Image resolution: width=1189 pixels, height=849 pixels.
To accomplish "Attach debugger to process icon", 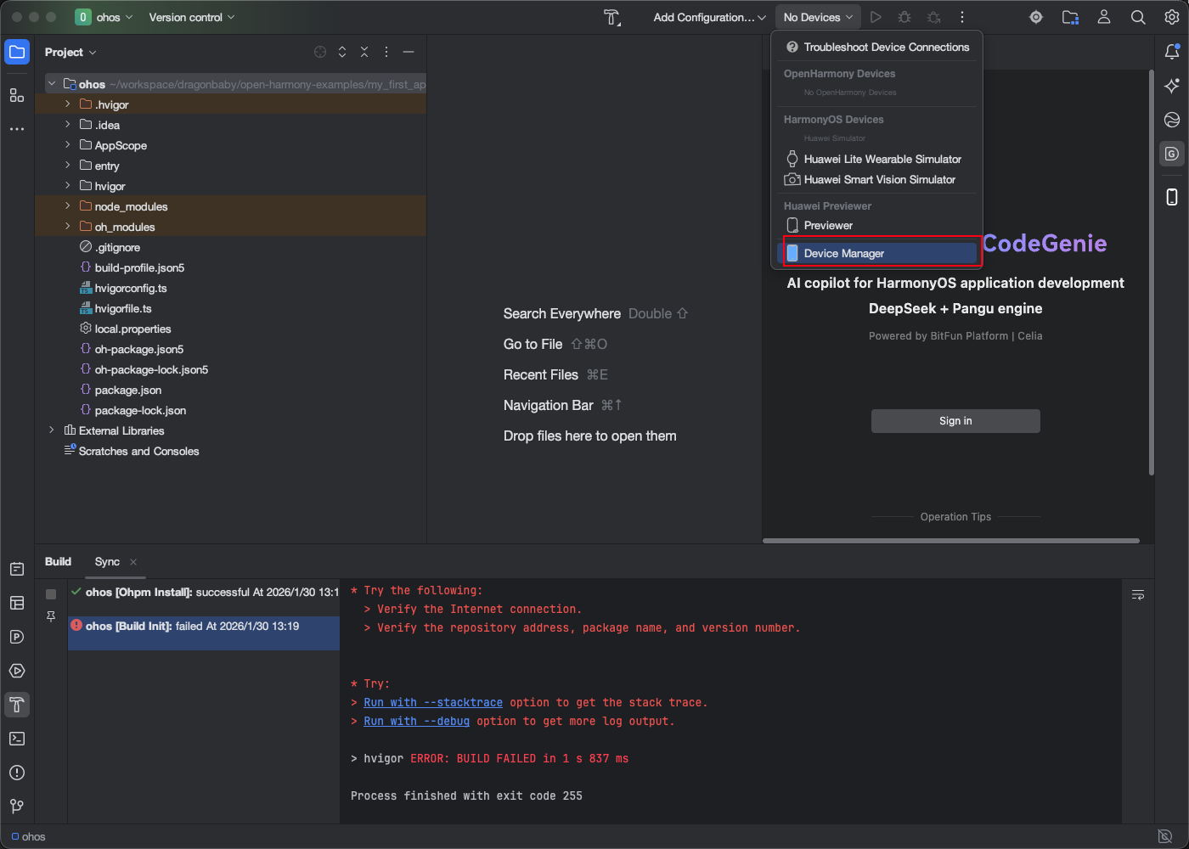I will pyautogui.click(x=933, y=17).
